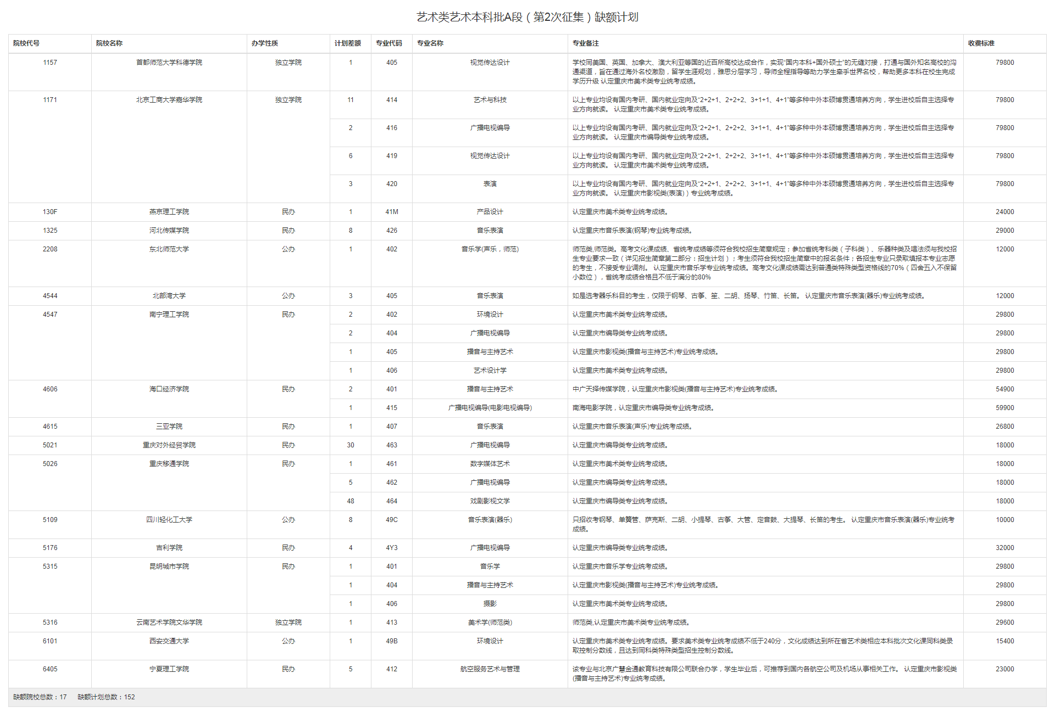Select the 东北师范大学 school name
Image resolution: width=1055 pixels, height=718 pixels.
point(169,249)
